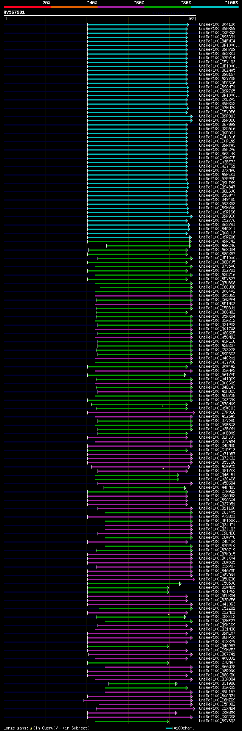
Task: Click the cyan alignment bar for UniRef100_B9P8U3
Action: (140, 116)
